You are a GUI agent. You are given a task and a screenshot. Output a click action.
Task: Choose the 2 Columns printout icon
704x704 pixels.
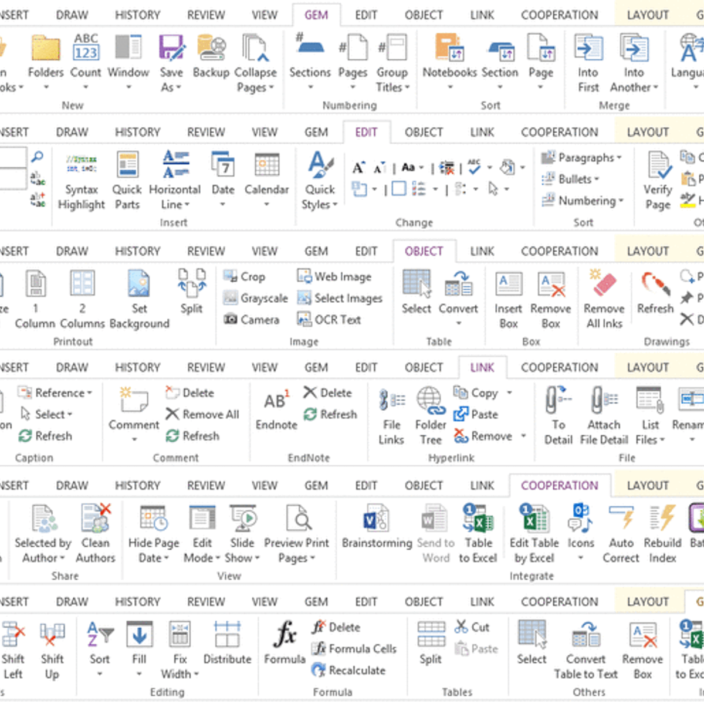point(82,283)
